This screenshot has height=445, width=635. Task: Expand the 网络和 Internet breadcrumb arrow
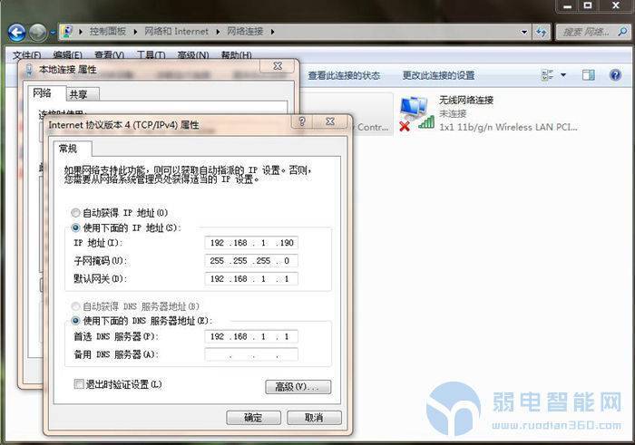click(215, 32)
